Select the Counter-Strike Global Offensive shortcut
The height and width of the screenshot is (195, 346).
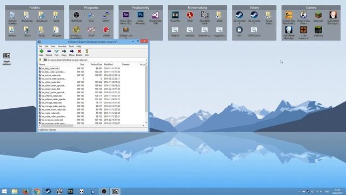click(289, 18)
